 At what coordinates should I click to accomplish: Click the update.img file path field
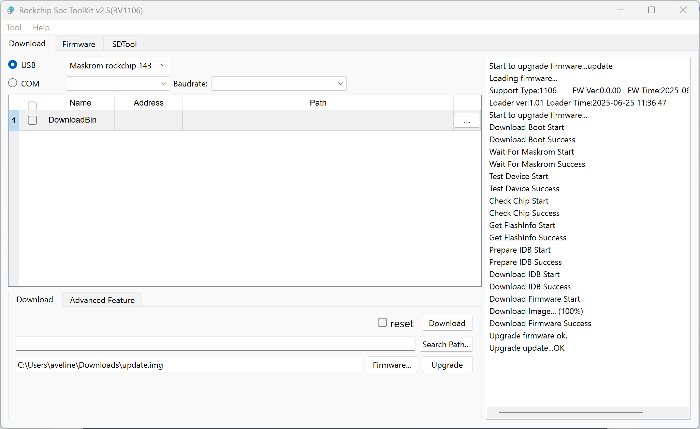tap(189, 364)
